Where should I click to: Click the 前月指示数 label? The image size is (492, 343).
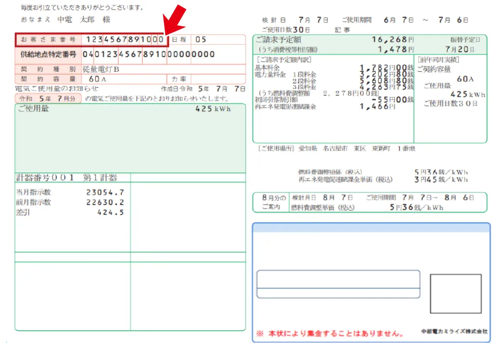tap(33, 202)
